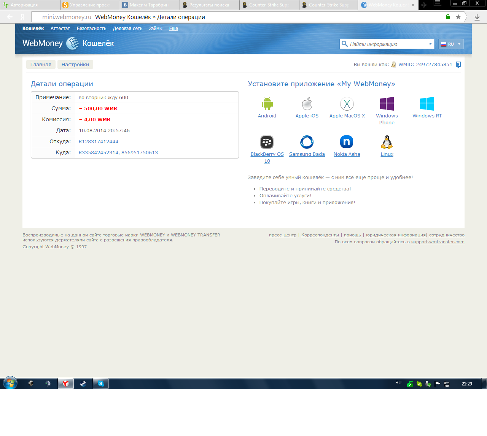Click the amount − 500,00 WMR
This screenshot has width=487, height=436.
tap(98, 109)
